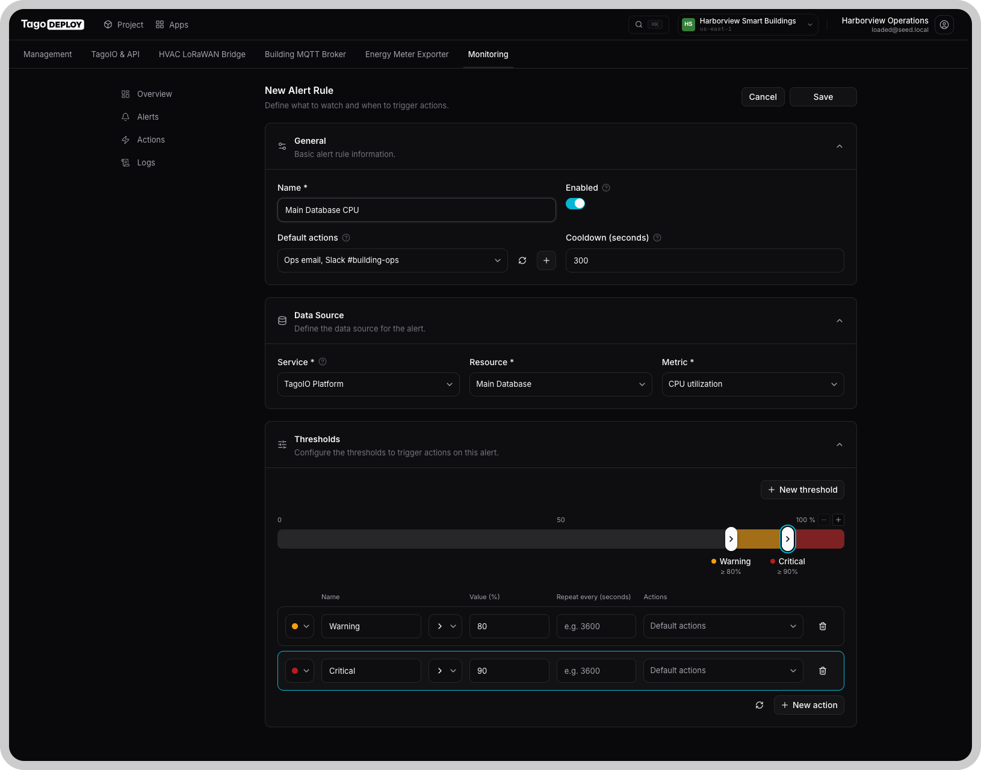
Task: Select the Monitoring tab
Action: (488, 54)
